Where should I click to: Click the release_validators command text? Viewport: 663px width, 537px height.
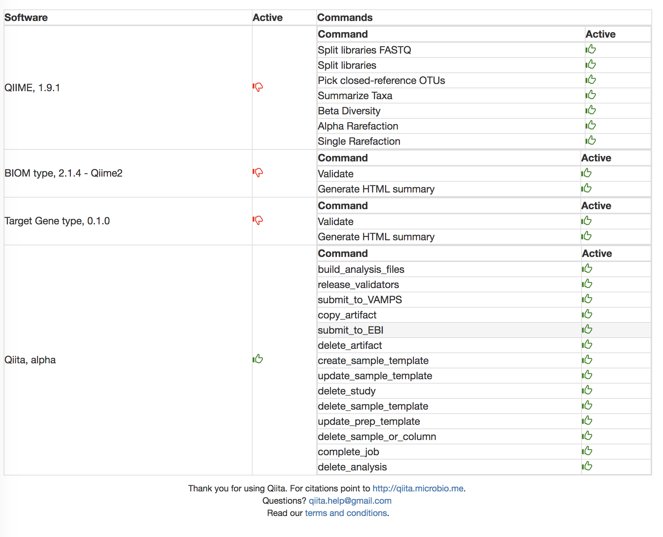(x=358, y=284)
